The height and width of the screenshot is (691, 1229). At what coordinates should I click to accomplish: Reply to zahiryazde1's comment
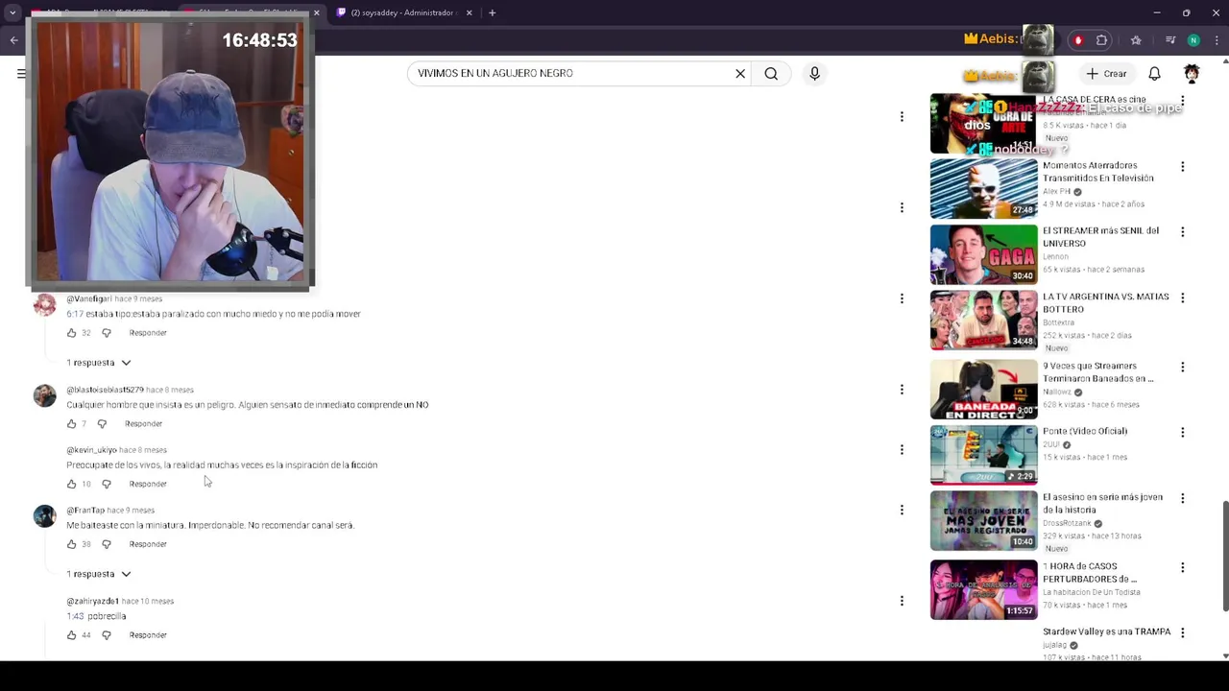coord(148,635)
